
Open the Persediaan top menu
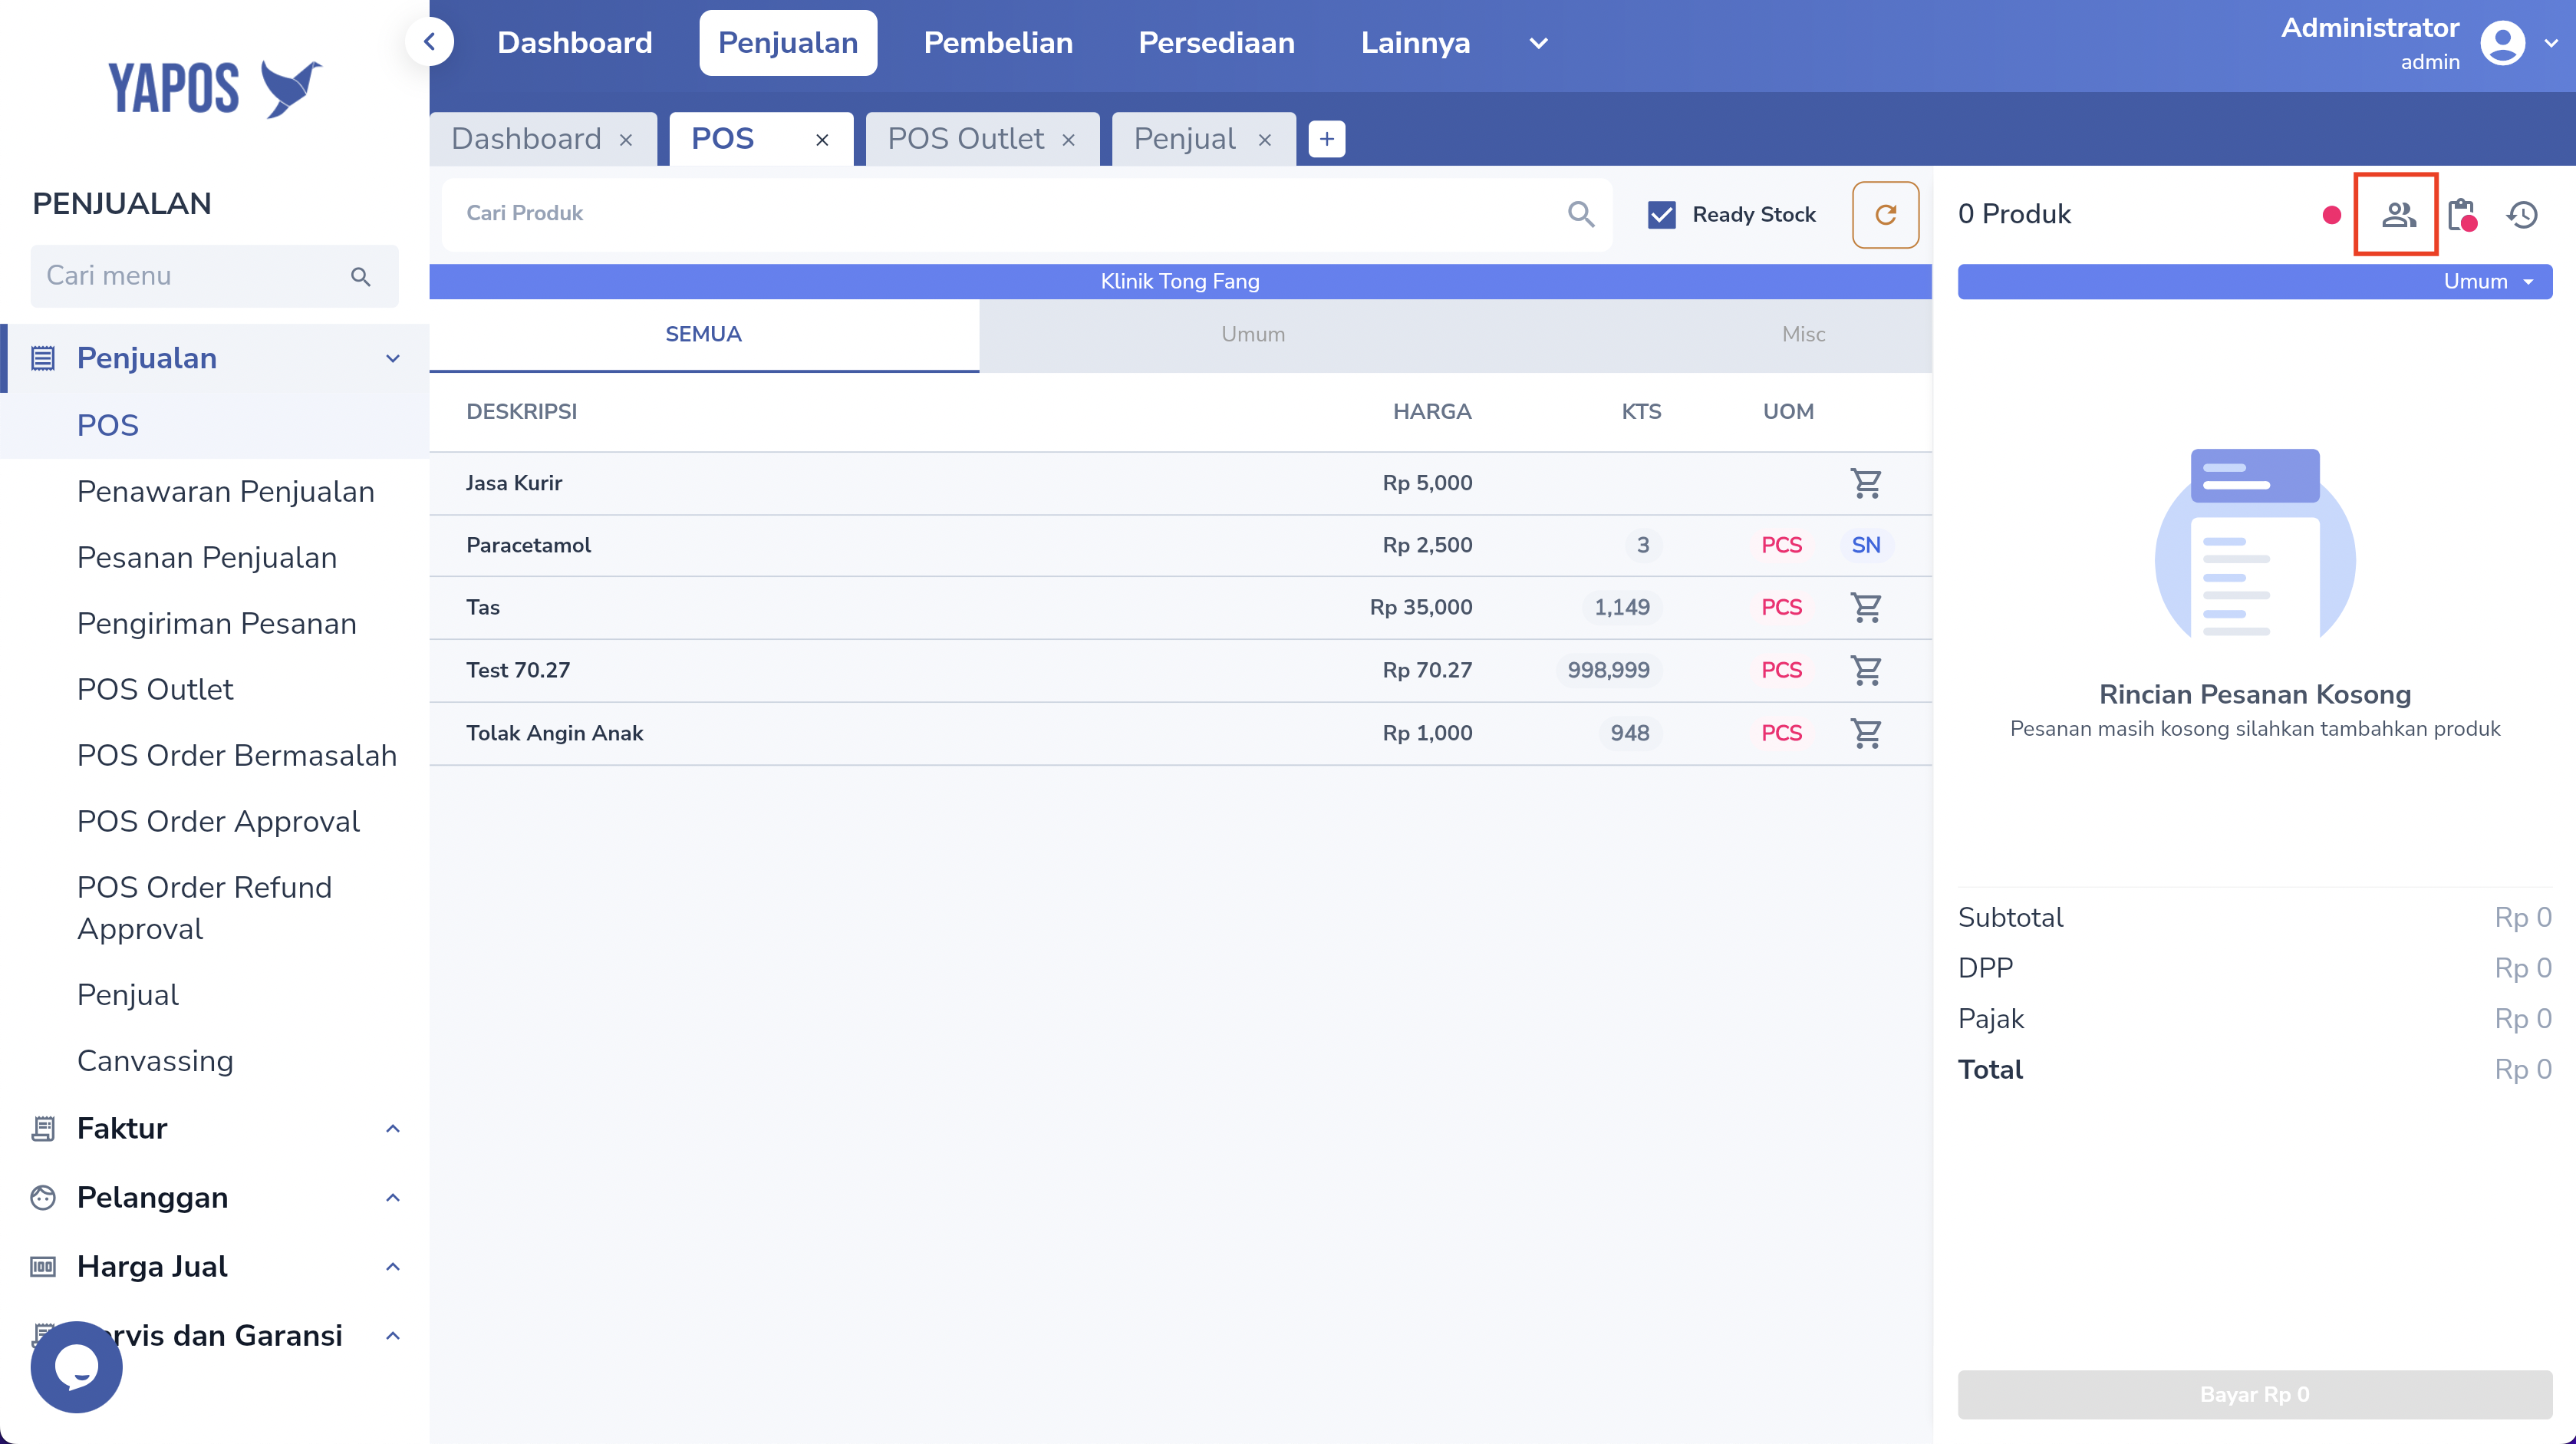point(1216,43)
